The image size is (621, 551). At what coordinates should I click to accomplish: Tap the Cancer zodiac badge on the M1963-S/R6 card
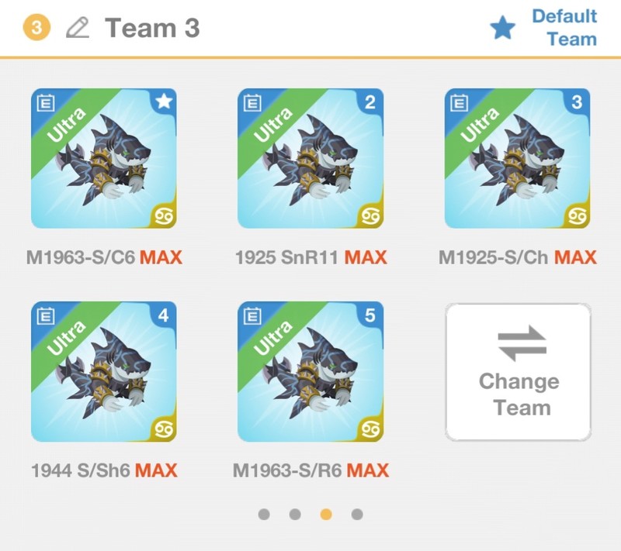(x=370, y=429)
